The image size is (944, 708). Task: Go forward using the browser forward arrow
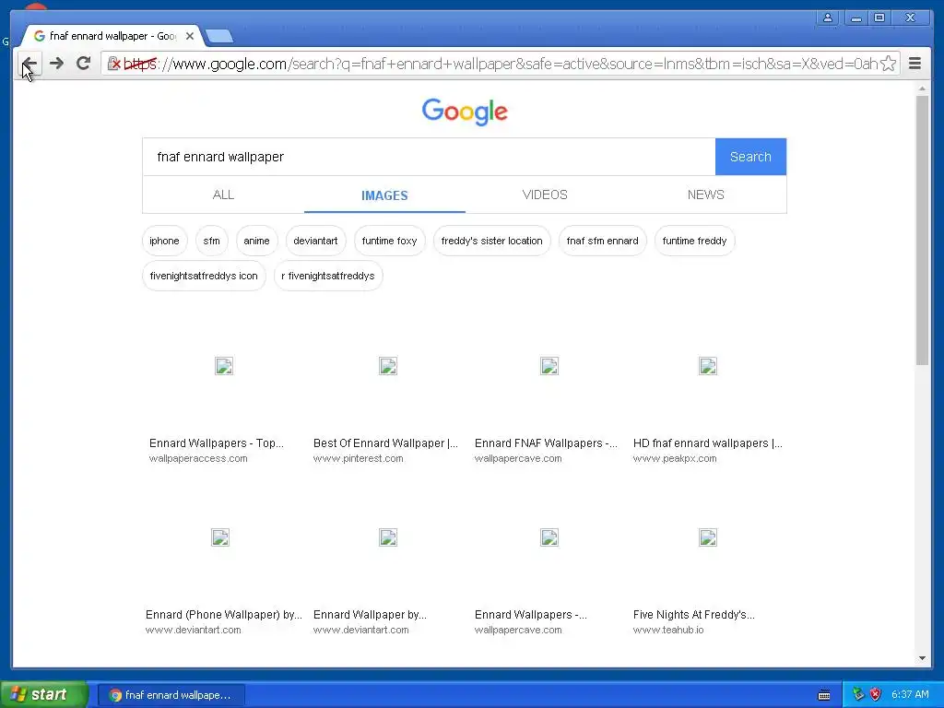pos(56,64)
